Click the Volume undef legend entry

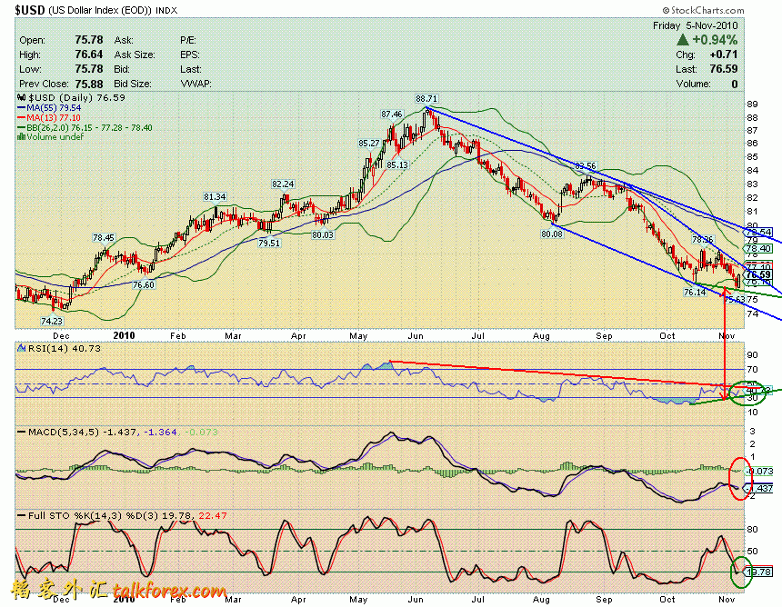coord(50,136)
